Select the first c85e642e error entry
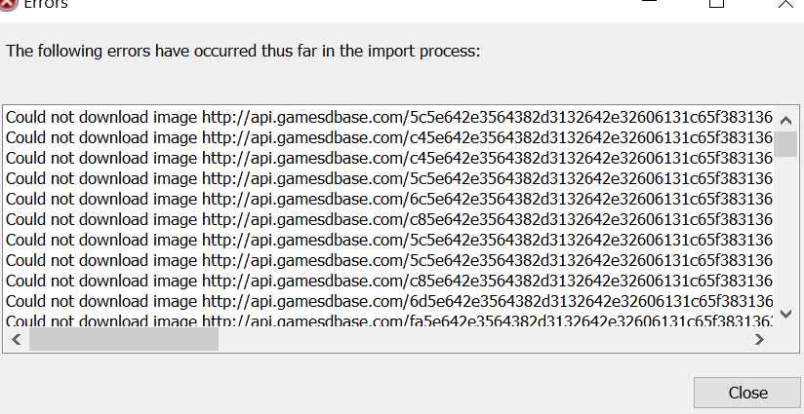This screenshot has height=414, width=804. (388, 219)
